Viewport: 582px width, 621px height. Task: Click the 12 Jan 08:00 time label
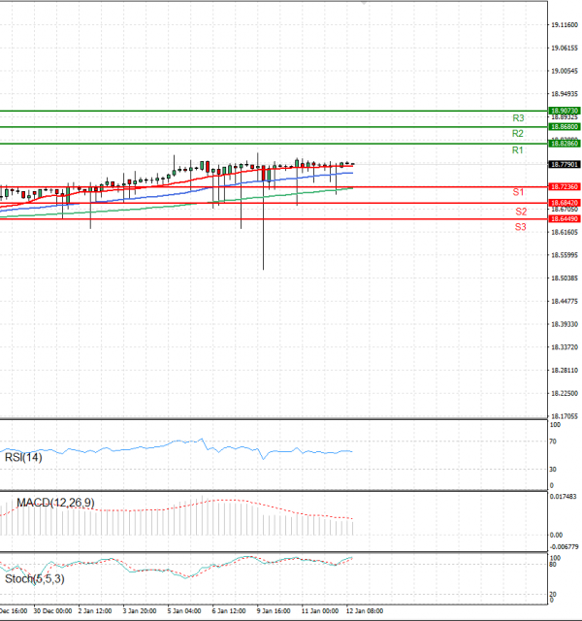[x=365, y=611]
